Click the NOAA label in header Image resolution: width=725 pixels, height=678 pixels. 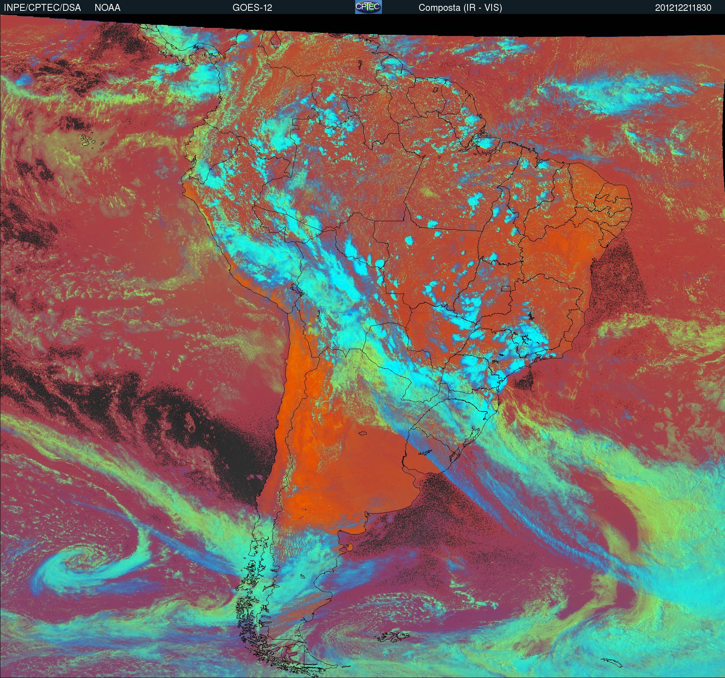click(107, 8)
